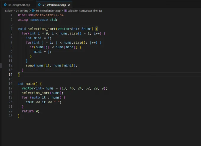The width and height of the screenshot is (201, 146).
Task: Click the C++ icon in the breadcrumb
Action: coord(33,11)
